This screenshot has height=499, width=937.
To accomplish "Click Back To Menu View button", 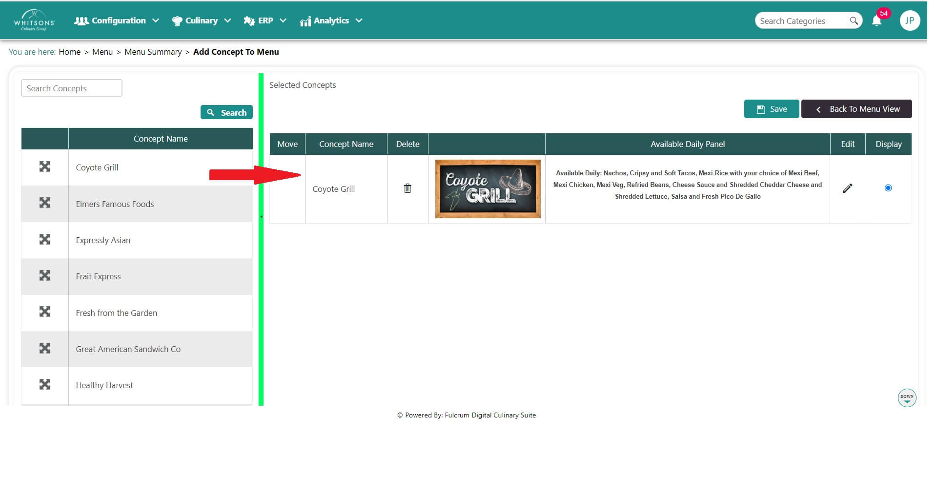I will [x=856, y=109].
